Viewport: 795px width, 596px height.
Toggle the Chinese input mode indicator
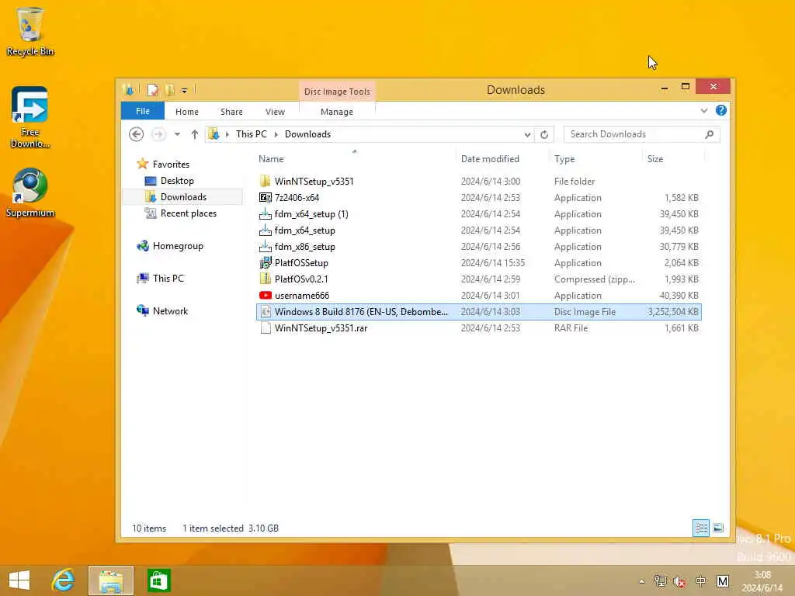pos(701,581)
